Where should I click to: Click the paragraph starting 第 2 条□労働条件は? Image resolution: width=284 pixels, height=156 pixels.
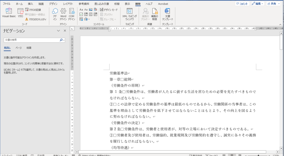pyautogui.click(x=180, y=129)
